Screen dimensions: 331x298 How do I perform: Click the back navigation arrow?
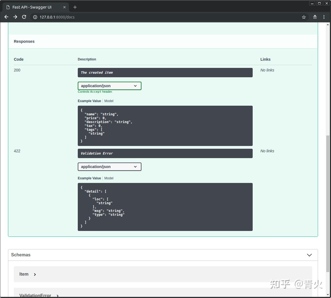pyautogui.click(x=6, y=17)
